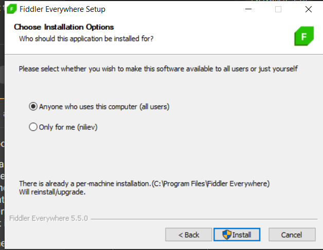Click the Fiddler icon in the title bar
Image resolution: width=323 pixels, height=250 pixels.
coord(11,9)
